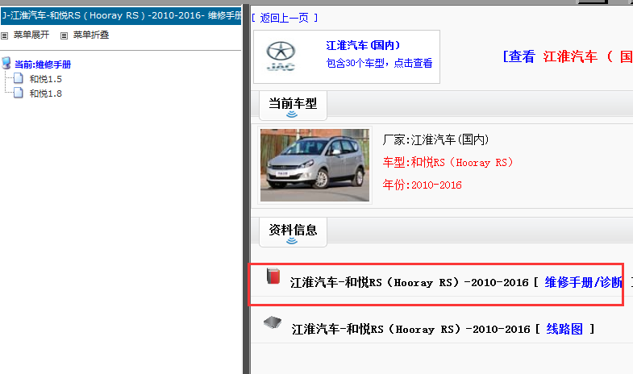Click the gray chip icon for 线路图
633x374 pixels.
coord(273,322)
